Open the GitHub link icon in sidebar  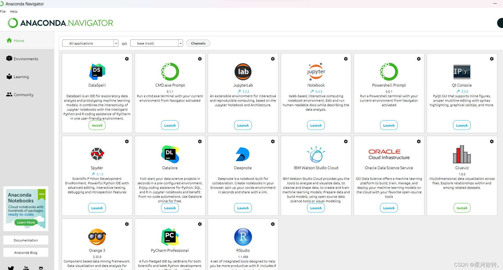pyautogui.click(x=41, y=268)
